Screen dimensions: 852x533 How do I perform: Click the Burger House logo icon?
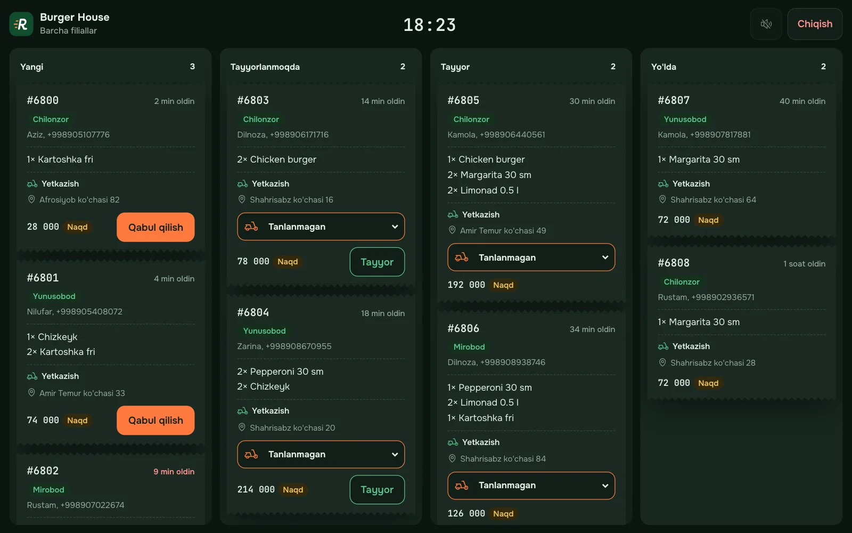click(21, 24)
